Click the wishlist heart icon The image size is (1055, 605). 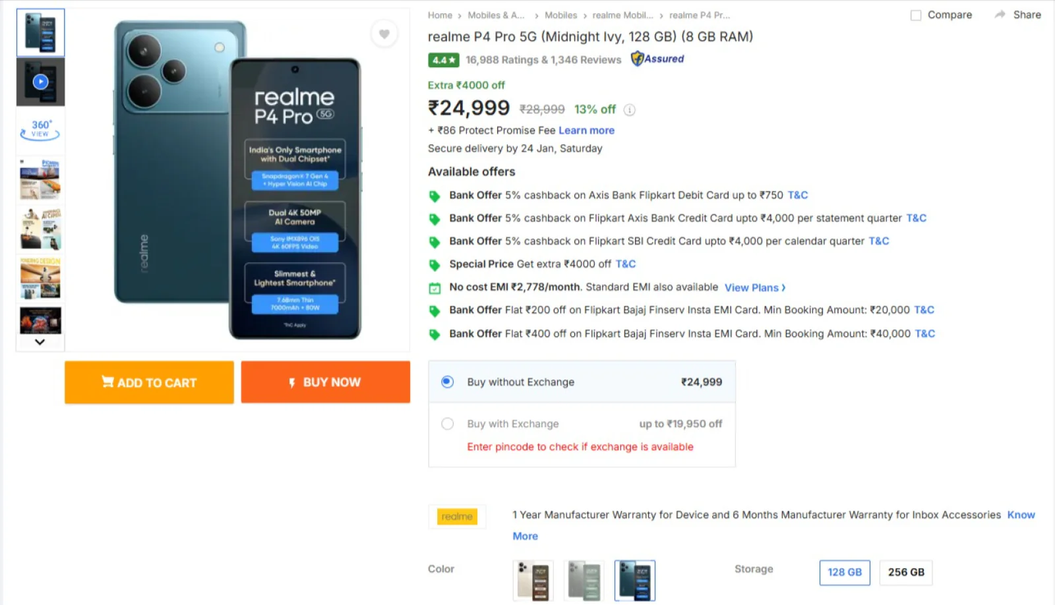click(384, 34)
